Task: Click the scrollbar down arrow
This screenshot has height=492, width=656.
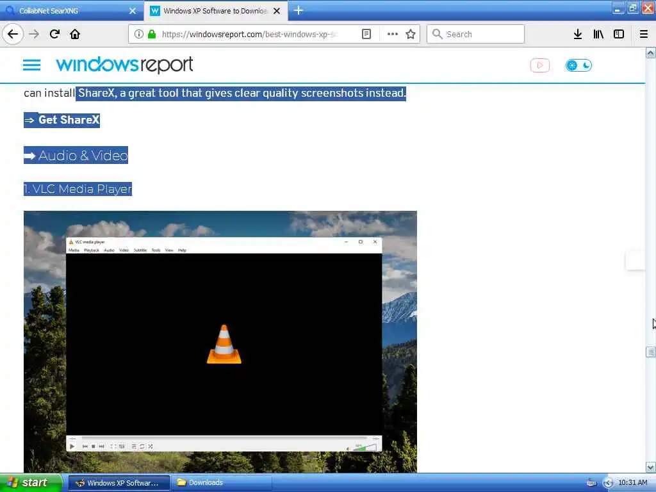Action: pos(651,467)
